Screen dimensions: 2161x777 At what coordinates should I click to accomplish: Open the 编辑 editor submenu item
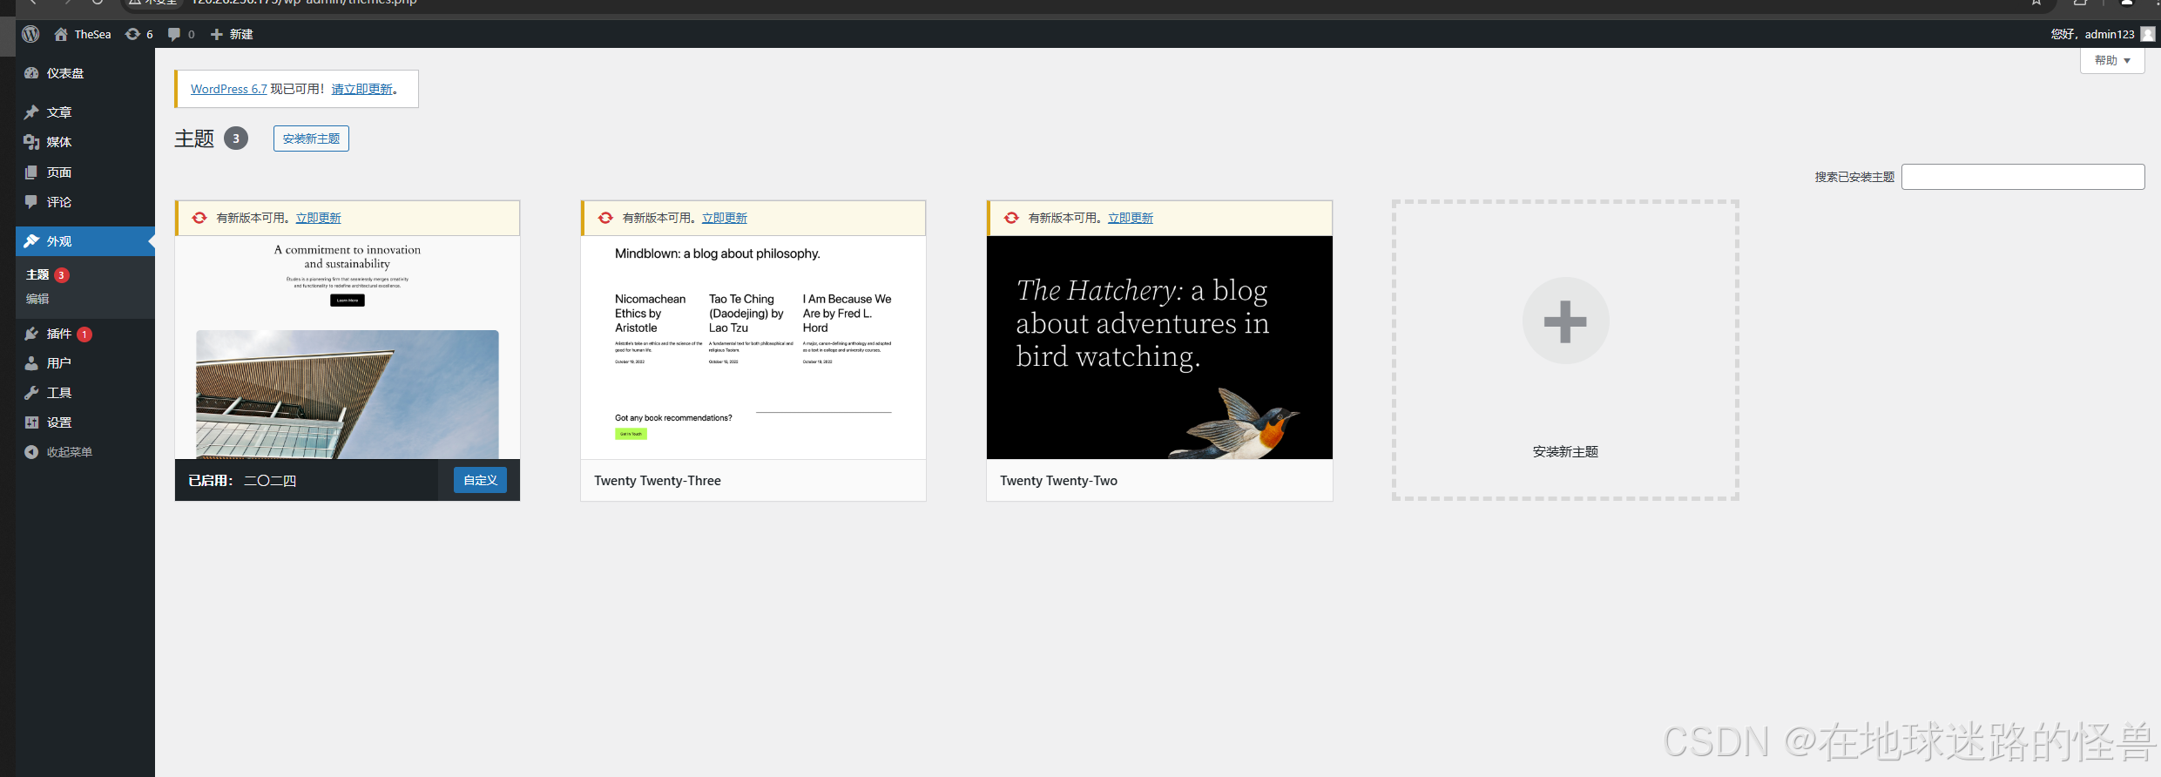[37, 299]
